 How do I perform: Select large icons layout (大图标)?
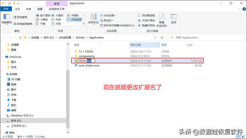(58, 15)
